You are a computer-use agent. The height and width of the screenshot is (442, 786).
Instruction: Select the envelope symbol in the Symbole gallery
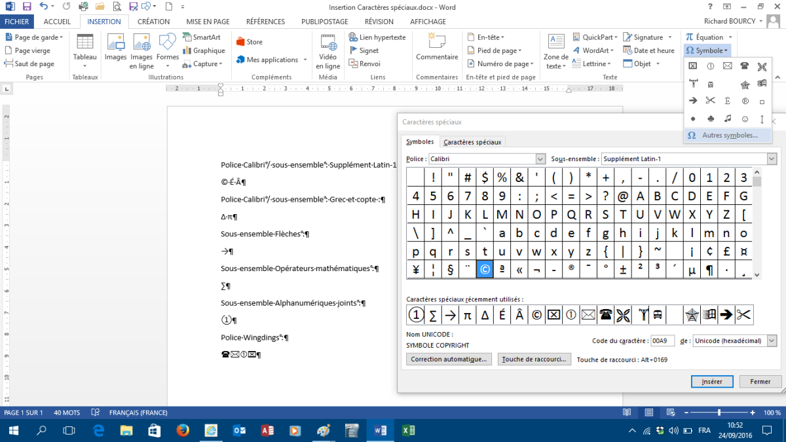(x=728, y=66)
